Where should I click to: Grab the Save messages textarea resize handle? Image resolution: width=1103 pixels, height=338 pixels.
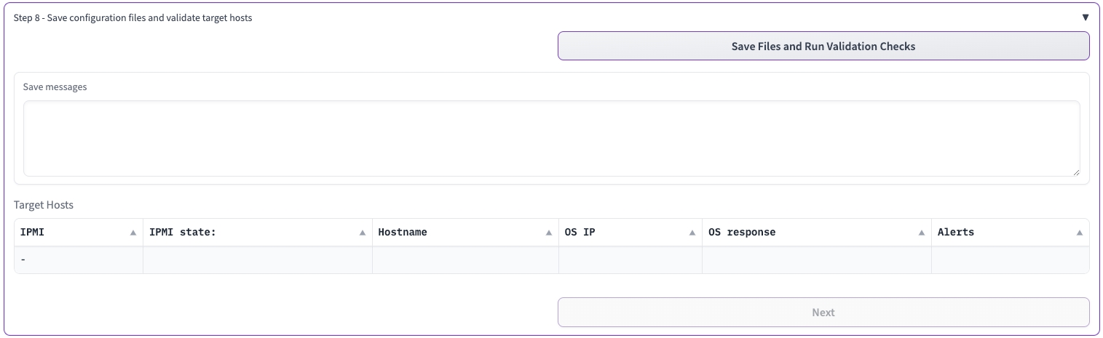point(1075,172)
